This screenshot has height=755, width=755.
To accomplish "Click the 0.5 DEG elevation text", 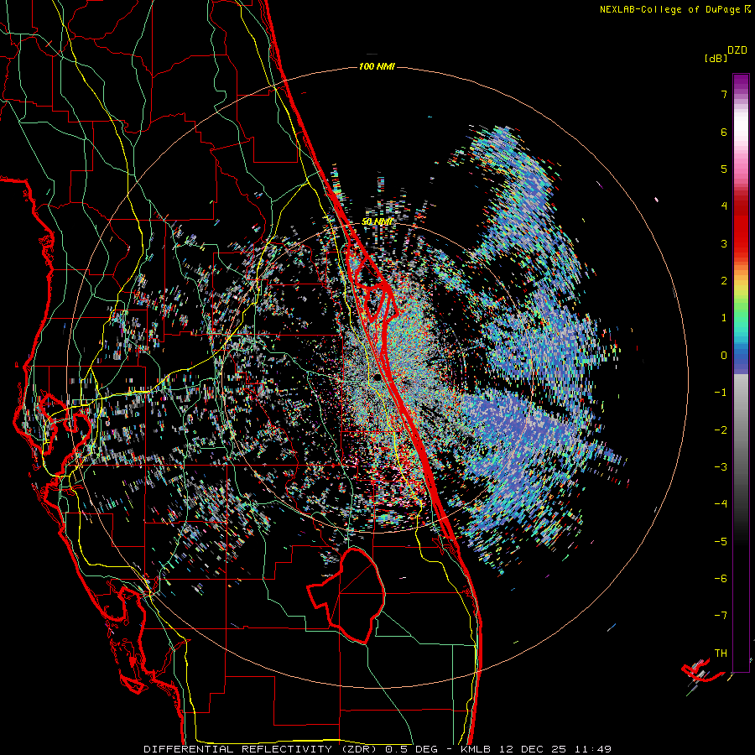I will pyautogui.click(x=411, y=749).
